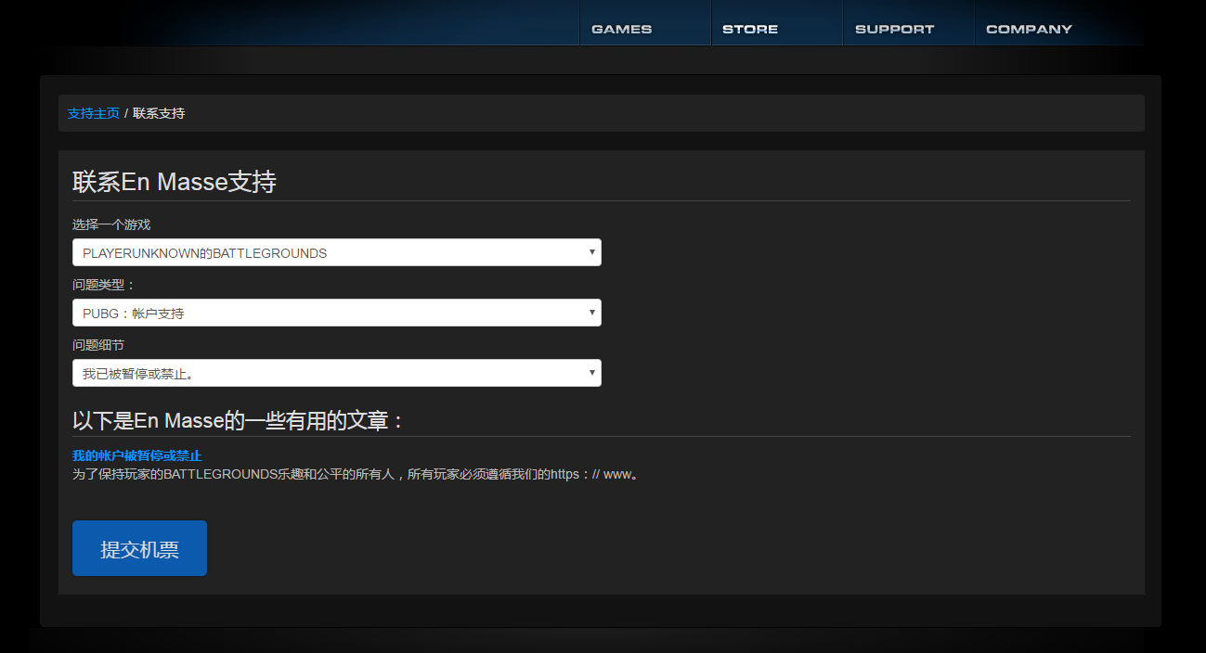Click the selected PLAYERUNKNOWN的BATTLEGROUNDS value
Screen dimensions: 1206x653
tap(204, 253)
